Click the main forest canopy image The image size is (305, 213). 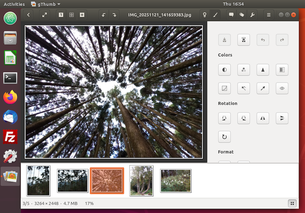tap(114, 92)
